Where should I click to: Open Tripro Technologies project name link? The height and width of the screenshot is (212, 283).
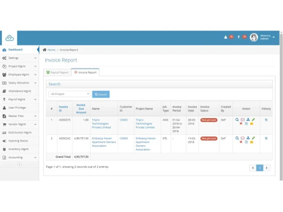145,124
